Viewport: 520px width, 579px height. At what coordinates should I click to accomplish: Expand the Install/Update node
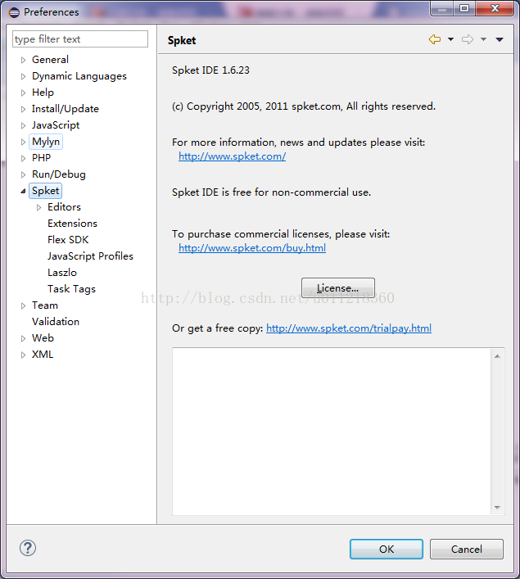click(23, 109)
